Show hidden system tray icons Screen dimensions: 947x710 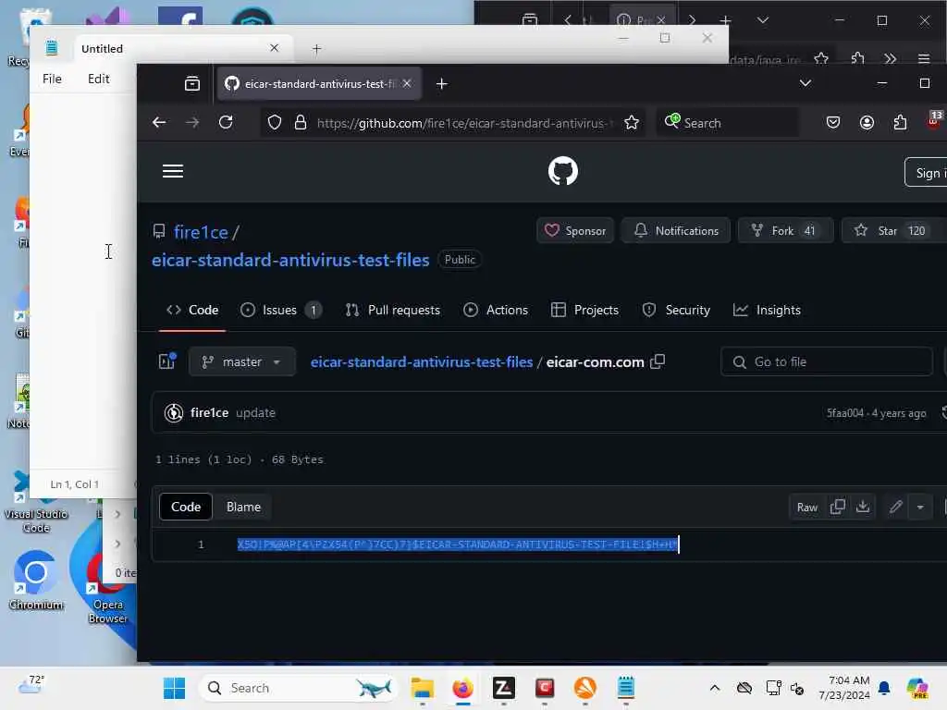(x=715, y=688)
